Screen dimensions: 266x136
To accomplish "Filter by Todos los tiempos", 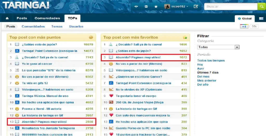I will tap(211, 61).
